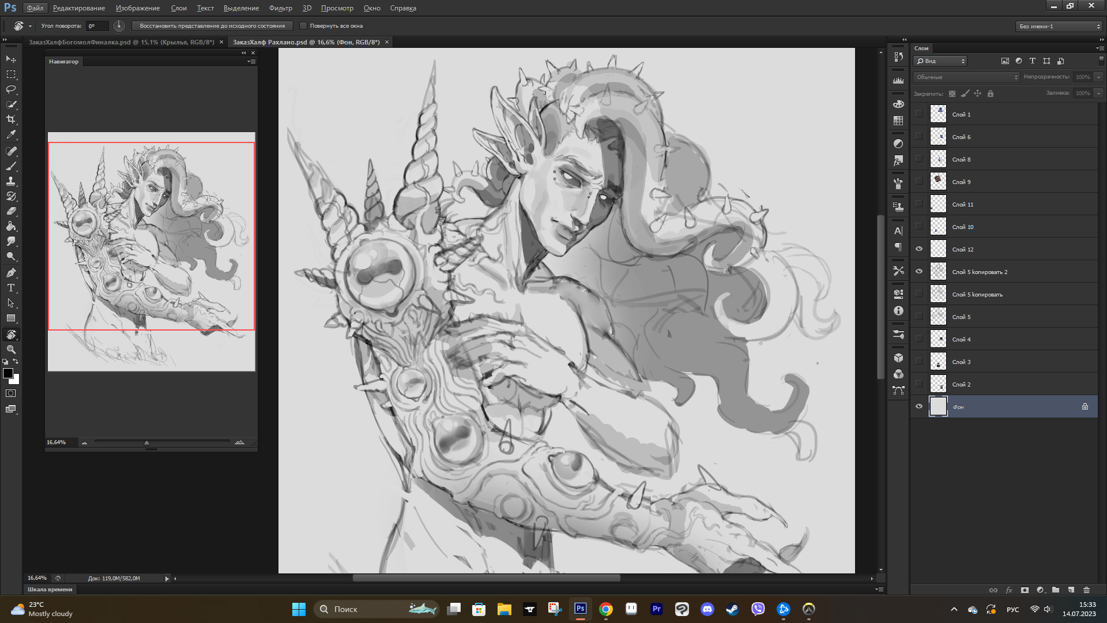This screenshot has width=1107, height=623.
Task: Create a new layer group folder icon
Action: click(1055, 590)
